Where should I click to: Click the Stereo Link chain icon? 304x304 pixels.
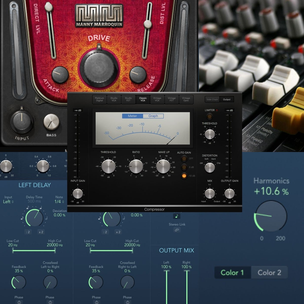pyautogui.click(x=177, y=230)
